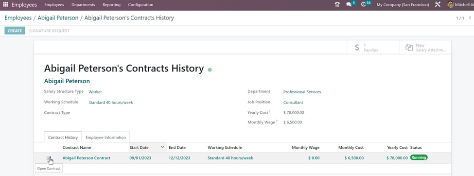Sort by Contract Name column header

(x=77, y=148)
